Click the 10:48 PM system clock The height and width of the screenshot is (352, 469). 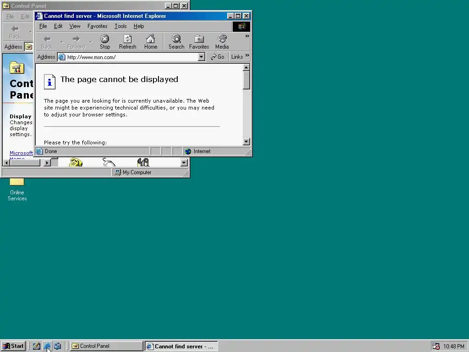click(454, 346)
